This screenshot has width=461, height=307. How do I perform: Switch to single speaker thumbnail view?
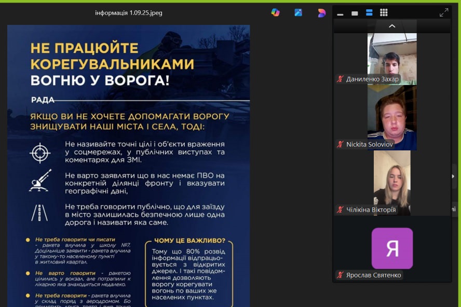pyautogui.click(x=355, y=13)
